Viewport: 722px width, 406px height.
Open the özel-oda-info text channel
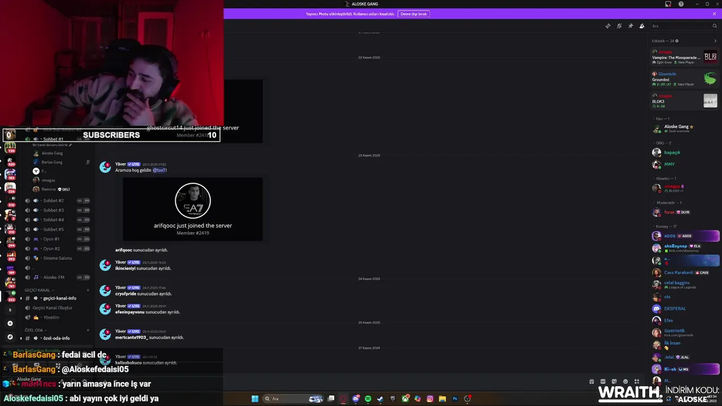point(56,338)
